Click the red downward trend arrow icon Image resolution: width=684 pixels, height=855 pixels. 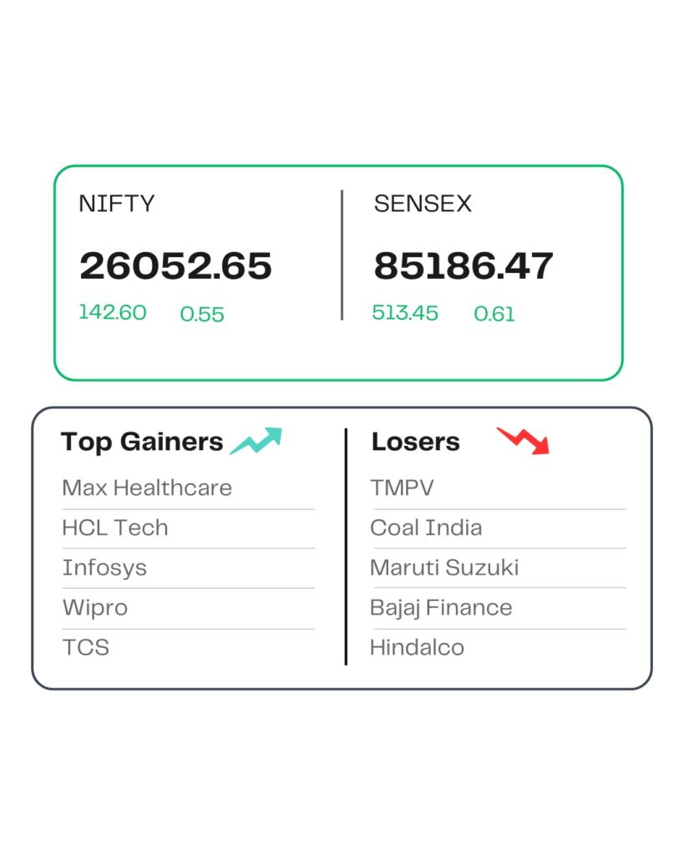pos(524,440)
